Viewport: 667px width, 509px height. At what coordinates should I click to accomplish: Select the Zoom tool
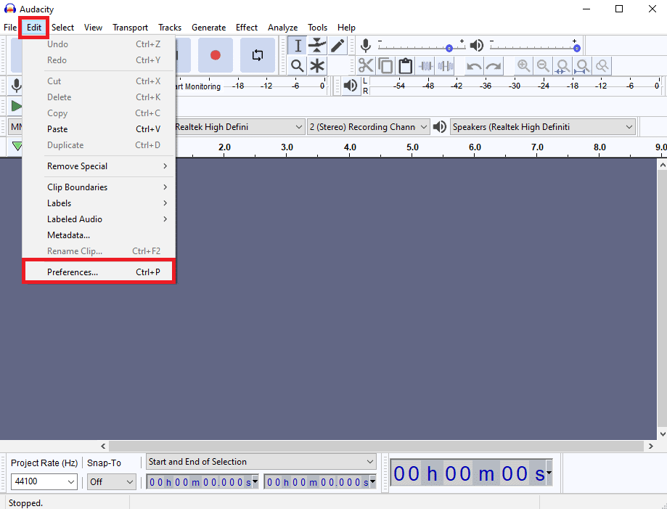298,65
